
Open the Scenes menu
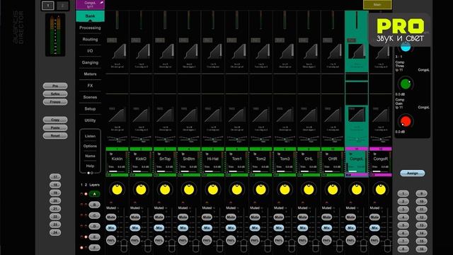coord(90,97)
